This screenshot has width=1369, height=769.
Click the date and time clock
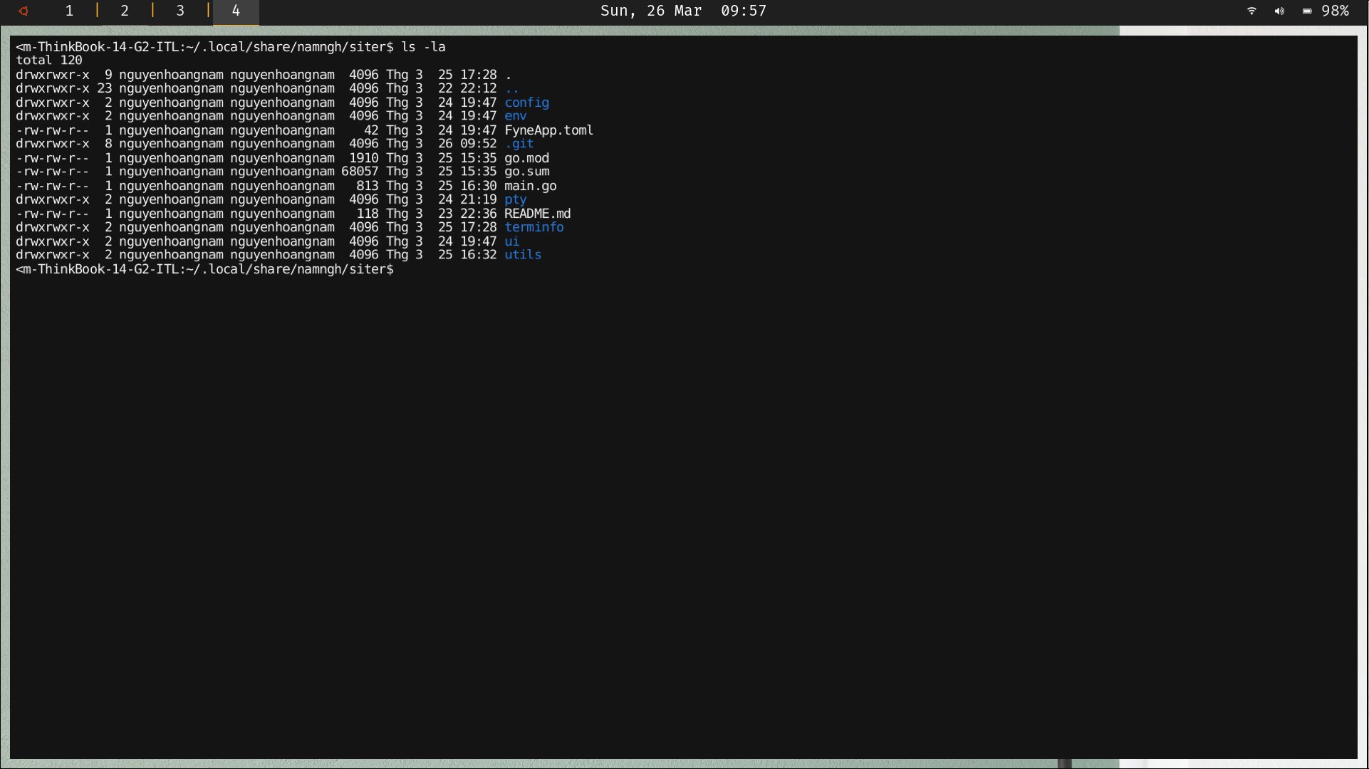(683, 11)
